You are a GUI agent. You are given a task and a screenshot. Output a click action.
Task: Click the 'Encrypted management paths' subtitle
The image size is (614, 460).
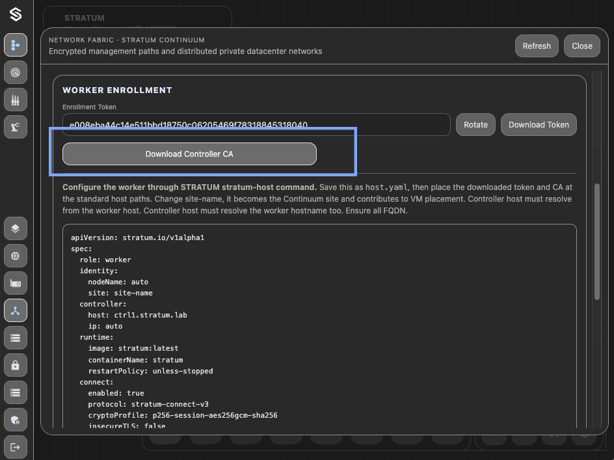click(185, 51)
